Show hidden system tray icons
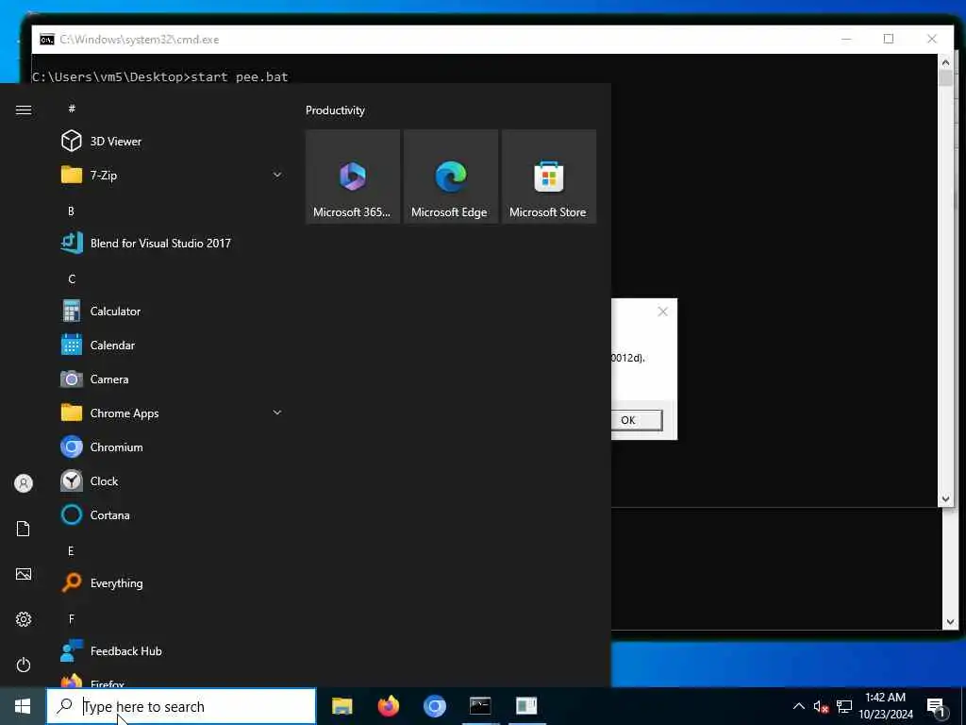The image size is (966, 725). tap(798, 706)
